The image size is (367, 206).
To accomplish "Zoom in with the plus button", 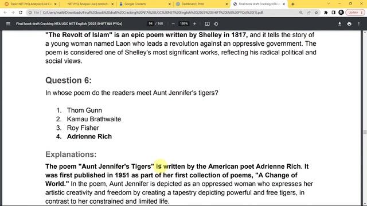I will coord(194,23).
